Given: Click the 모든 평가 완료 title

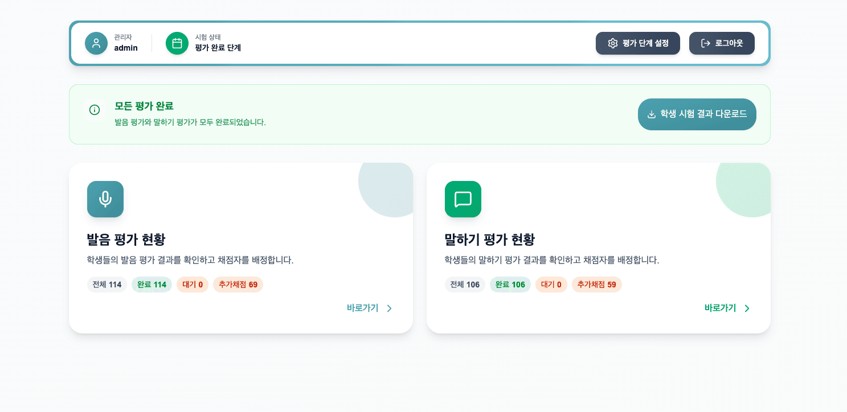Looking at the screenshot, I should tap(144, 106).
